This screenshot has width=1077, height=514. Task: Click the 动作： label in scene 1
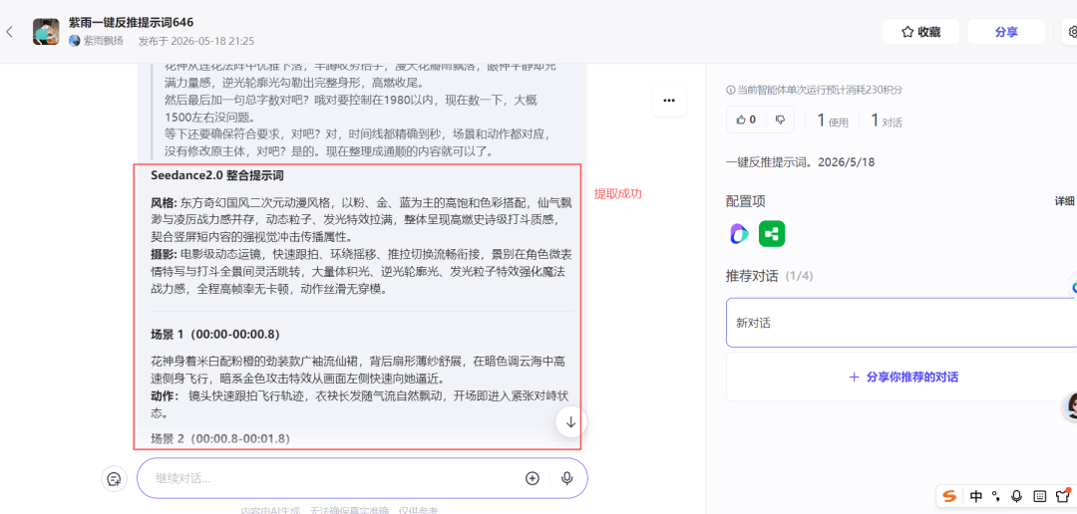click(166, 396)
